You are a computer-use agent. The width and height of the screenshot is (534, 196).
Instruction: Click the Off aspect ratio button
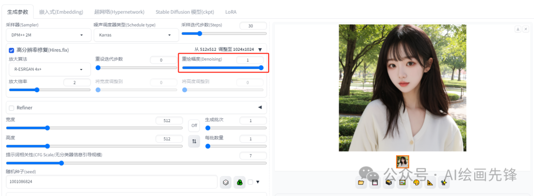click(x=194, y=126)
